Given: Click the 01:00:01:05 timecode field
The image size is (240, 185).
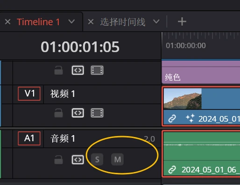Looking at the screenshot, I should [80, 47].
